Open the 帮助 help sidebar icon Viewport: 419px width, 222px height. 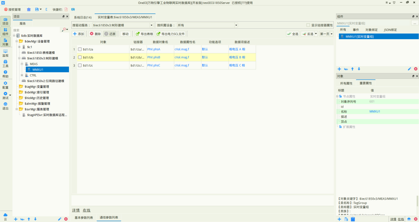[5, 74]
